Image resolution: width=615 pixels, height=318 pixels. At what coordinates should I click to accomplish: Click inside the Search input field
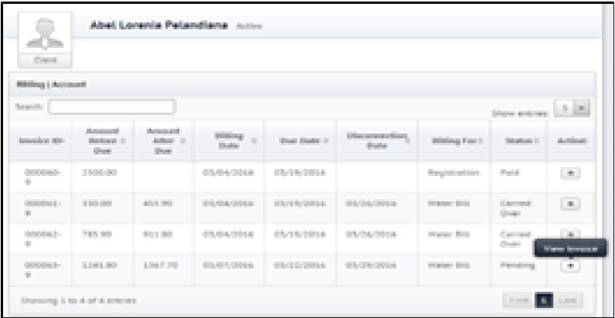(112, 107)
